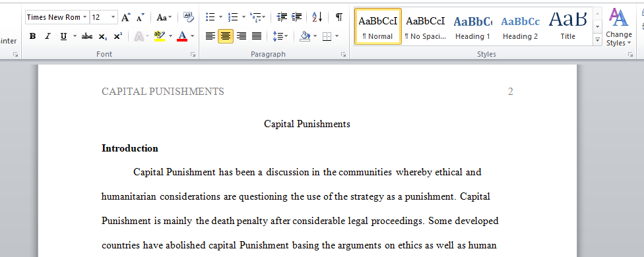644x257 pixels.
Task: Open the Styles pane launcher
Action: 630,54
